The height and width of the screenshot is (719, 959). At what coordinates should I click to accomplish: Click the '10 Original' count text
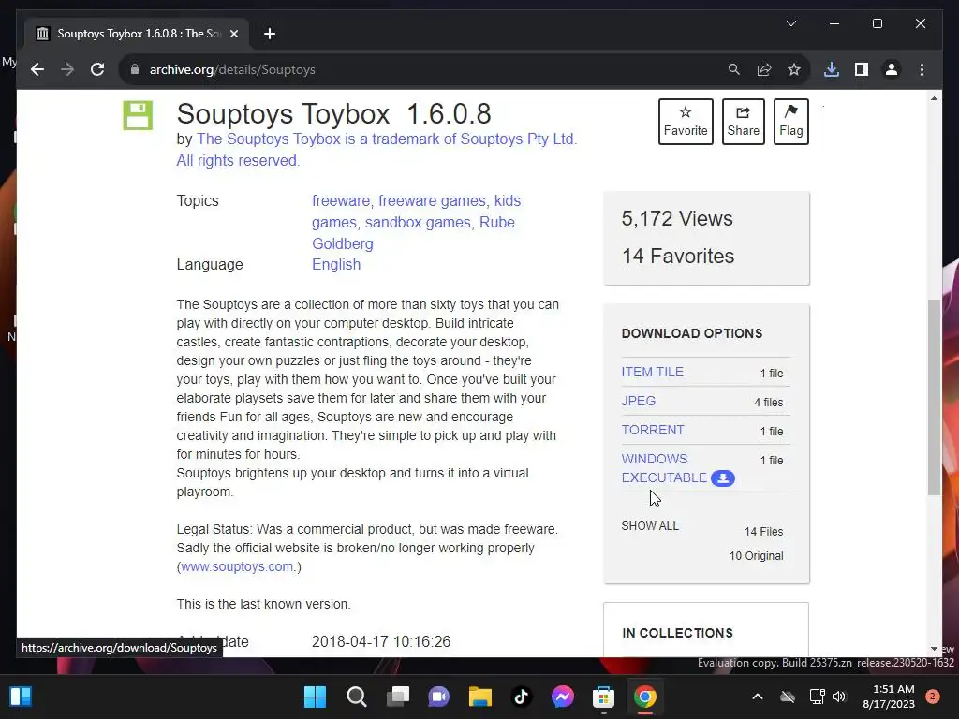[756, 556]
